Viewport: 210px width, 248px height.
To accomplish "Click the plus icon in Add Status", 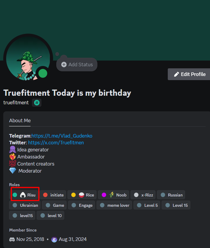I will [x=64, y=65].
